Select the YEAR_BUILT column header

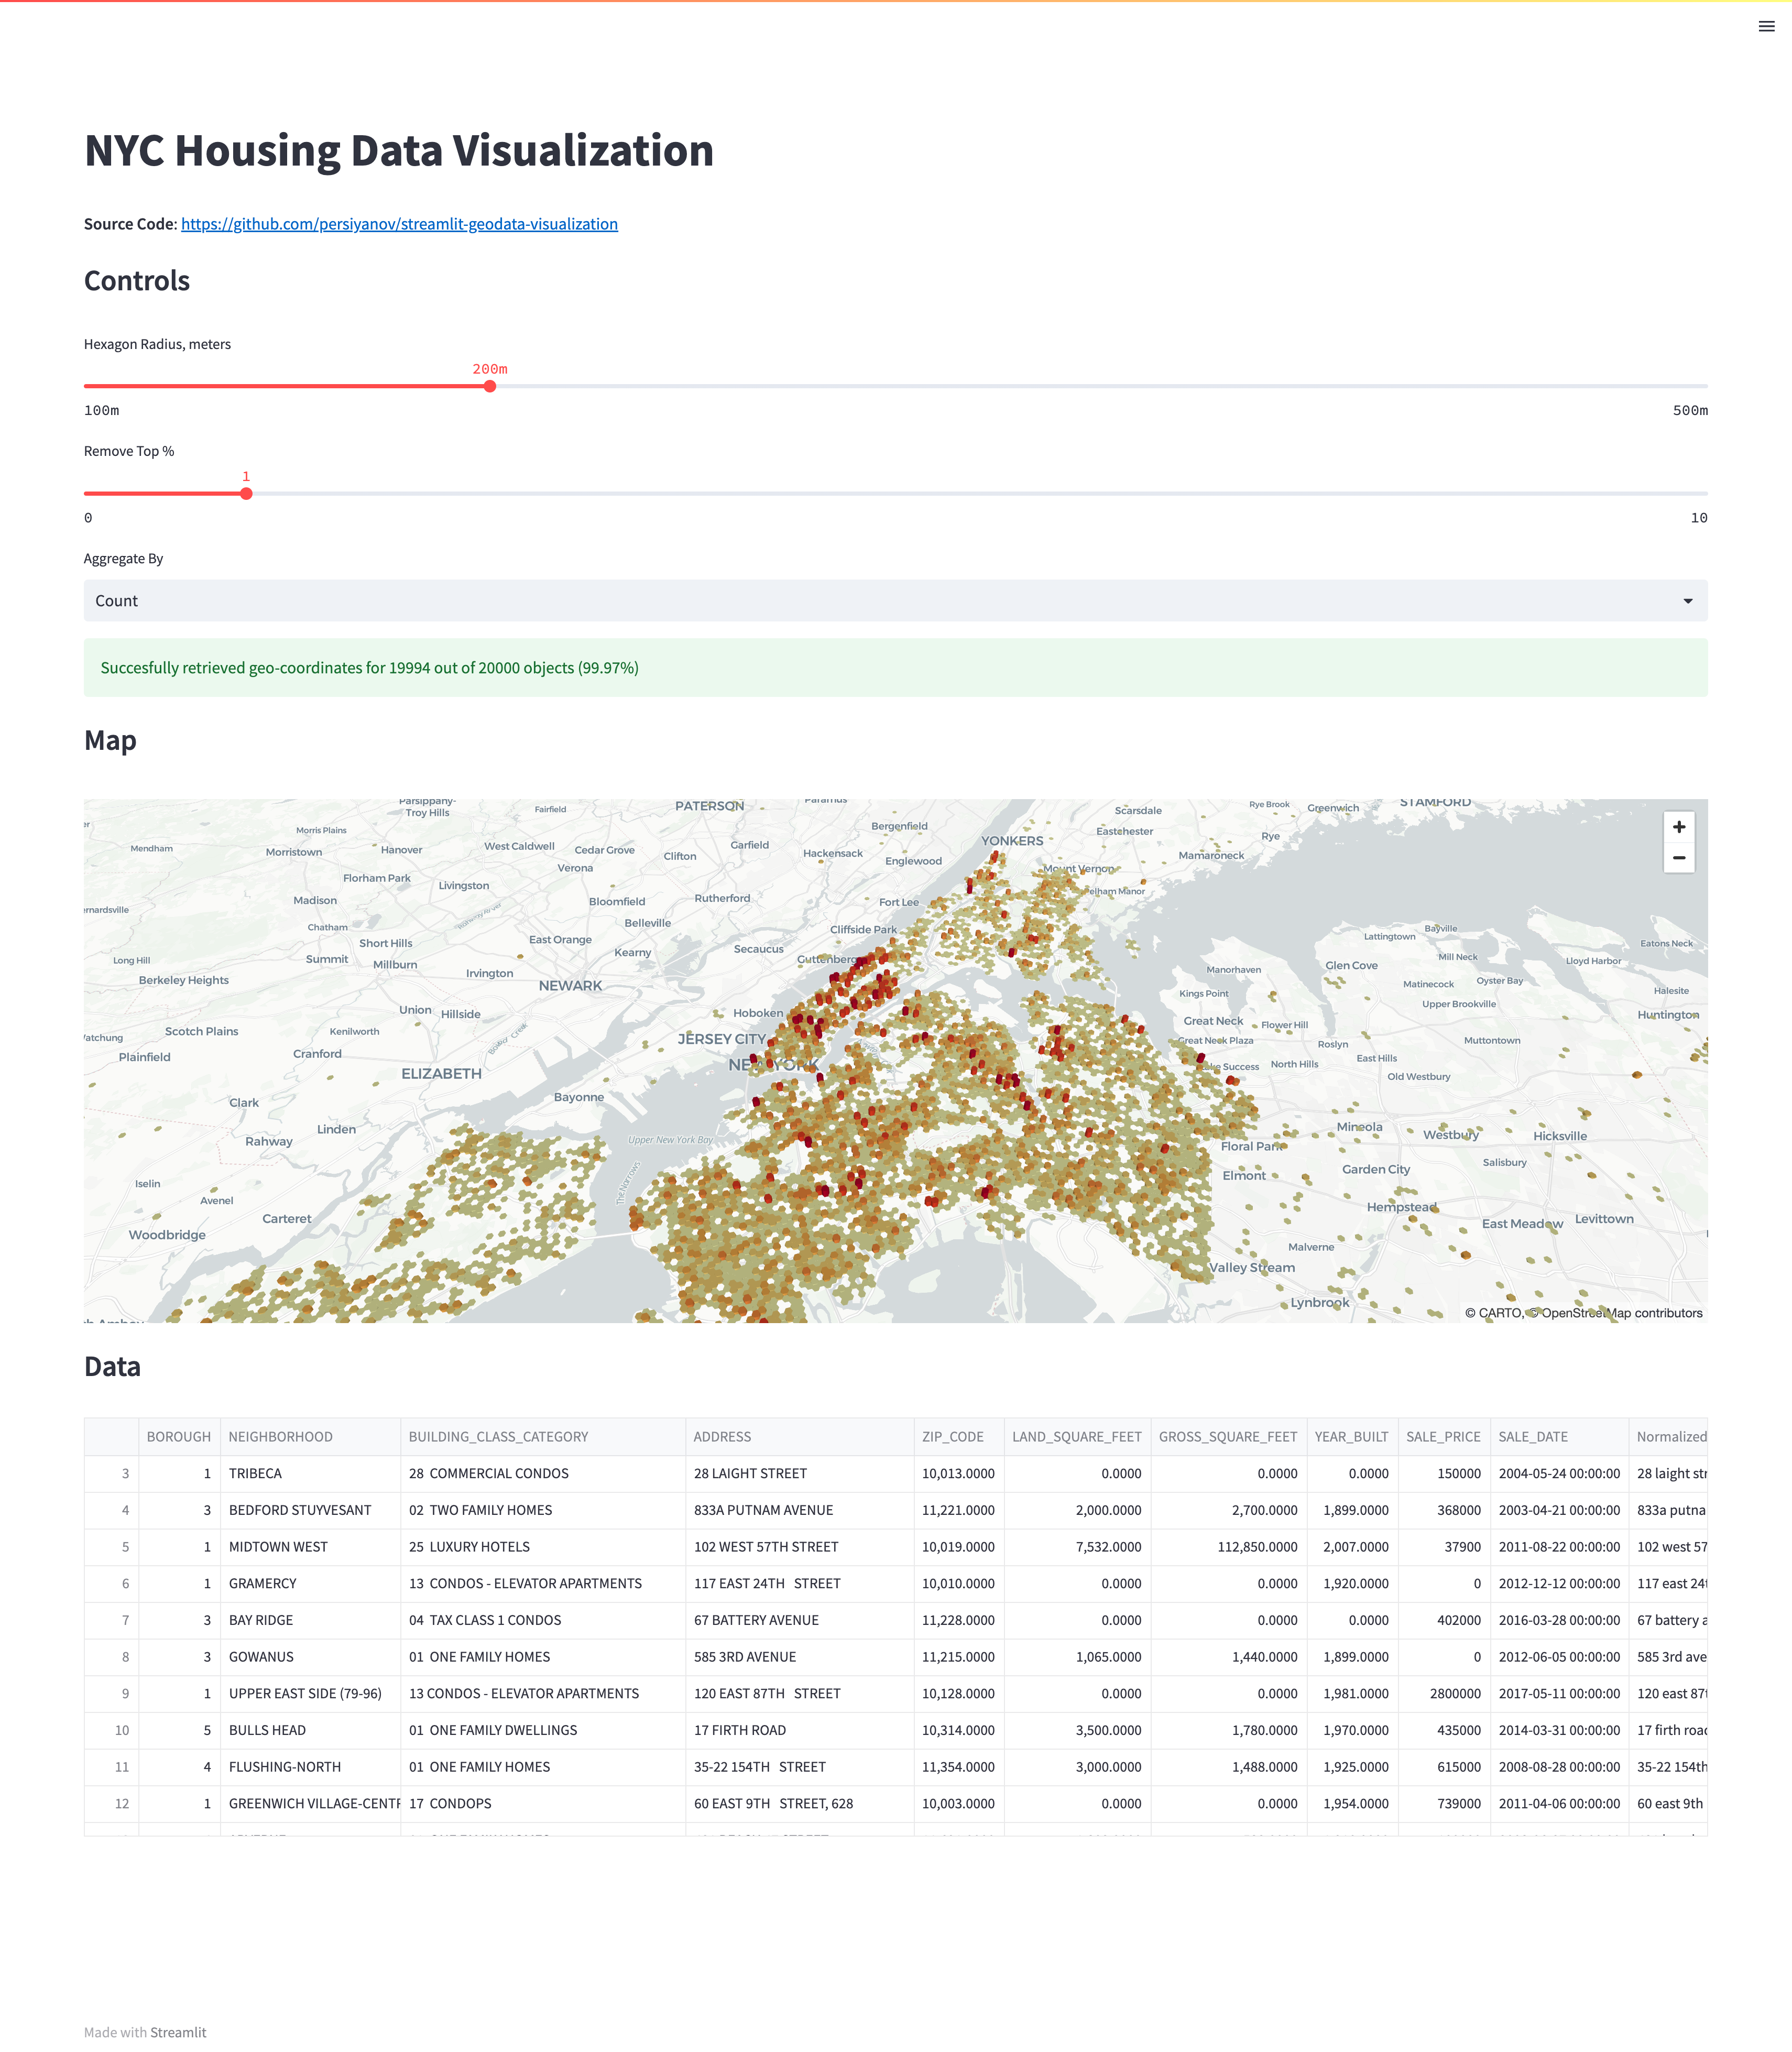tap(1350, 1437)
